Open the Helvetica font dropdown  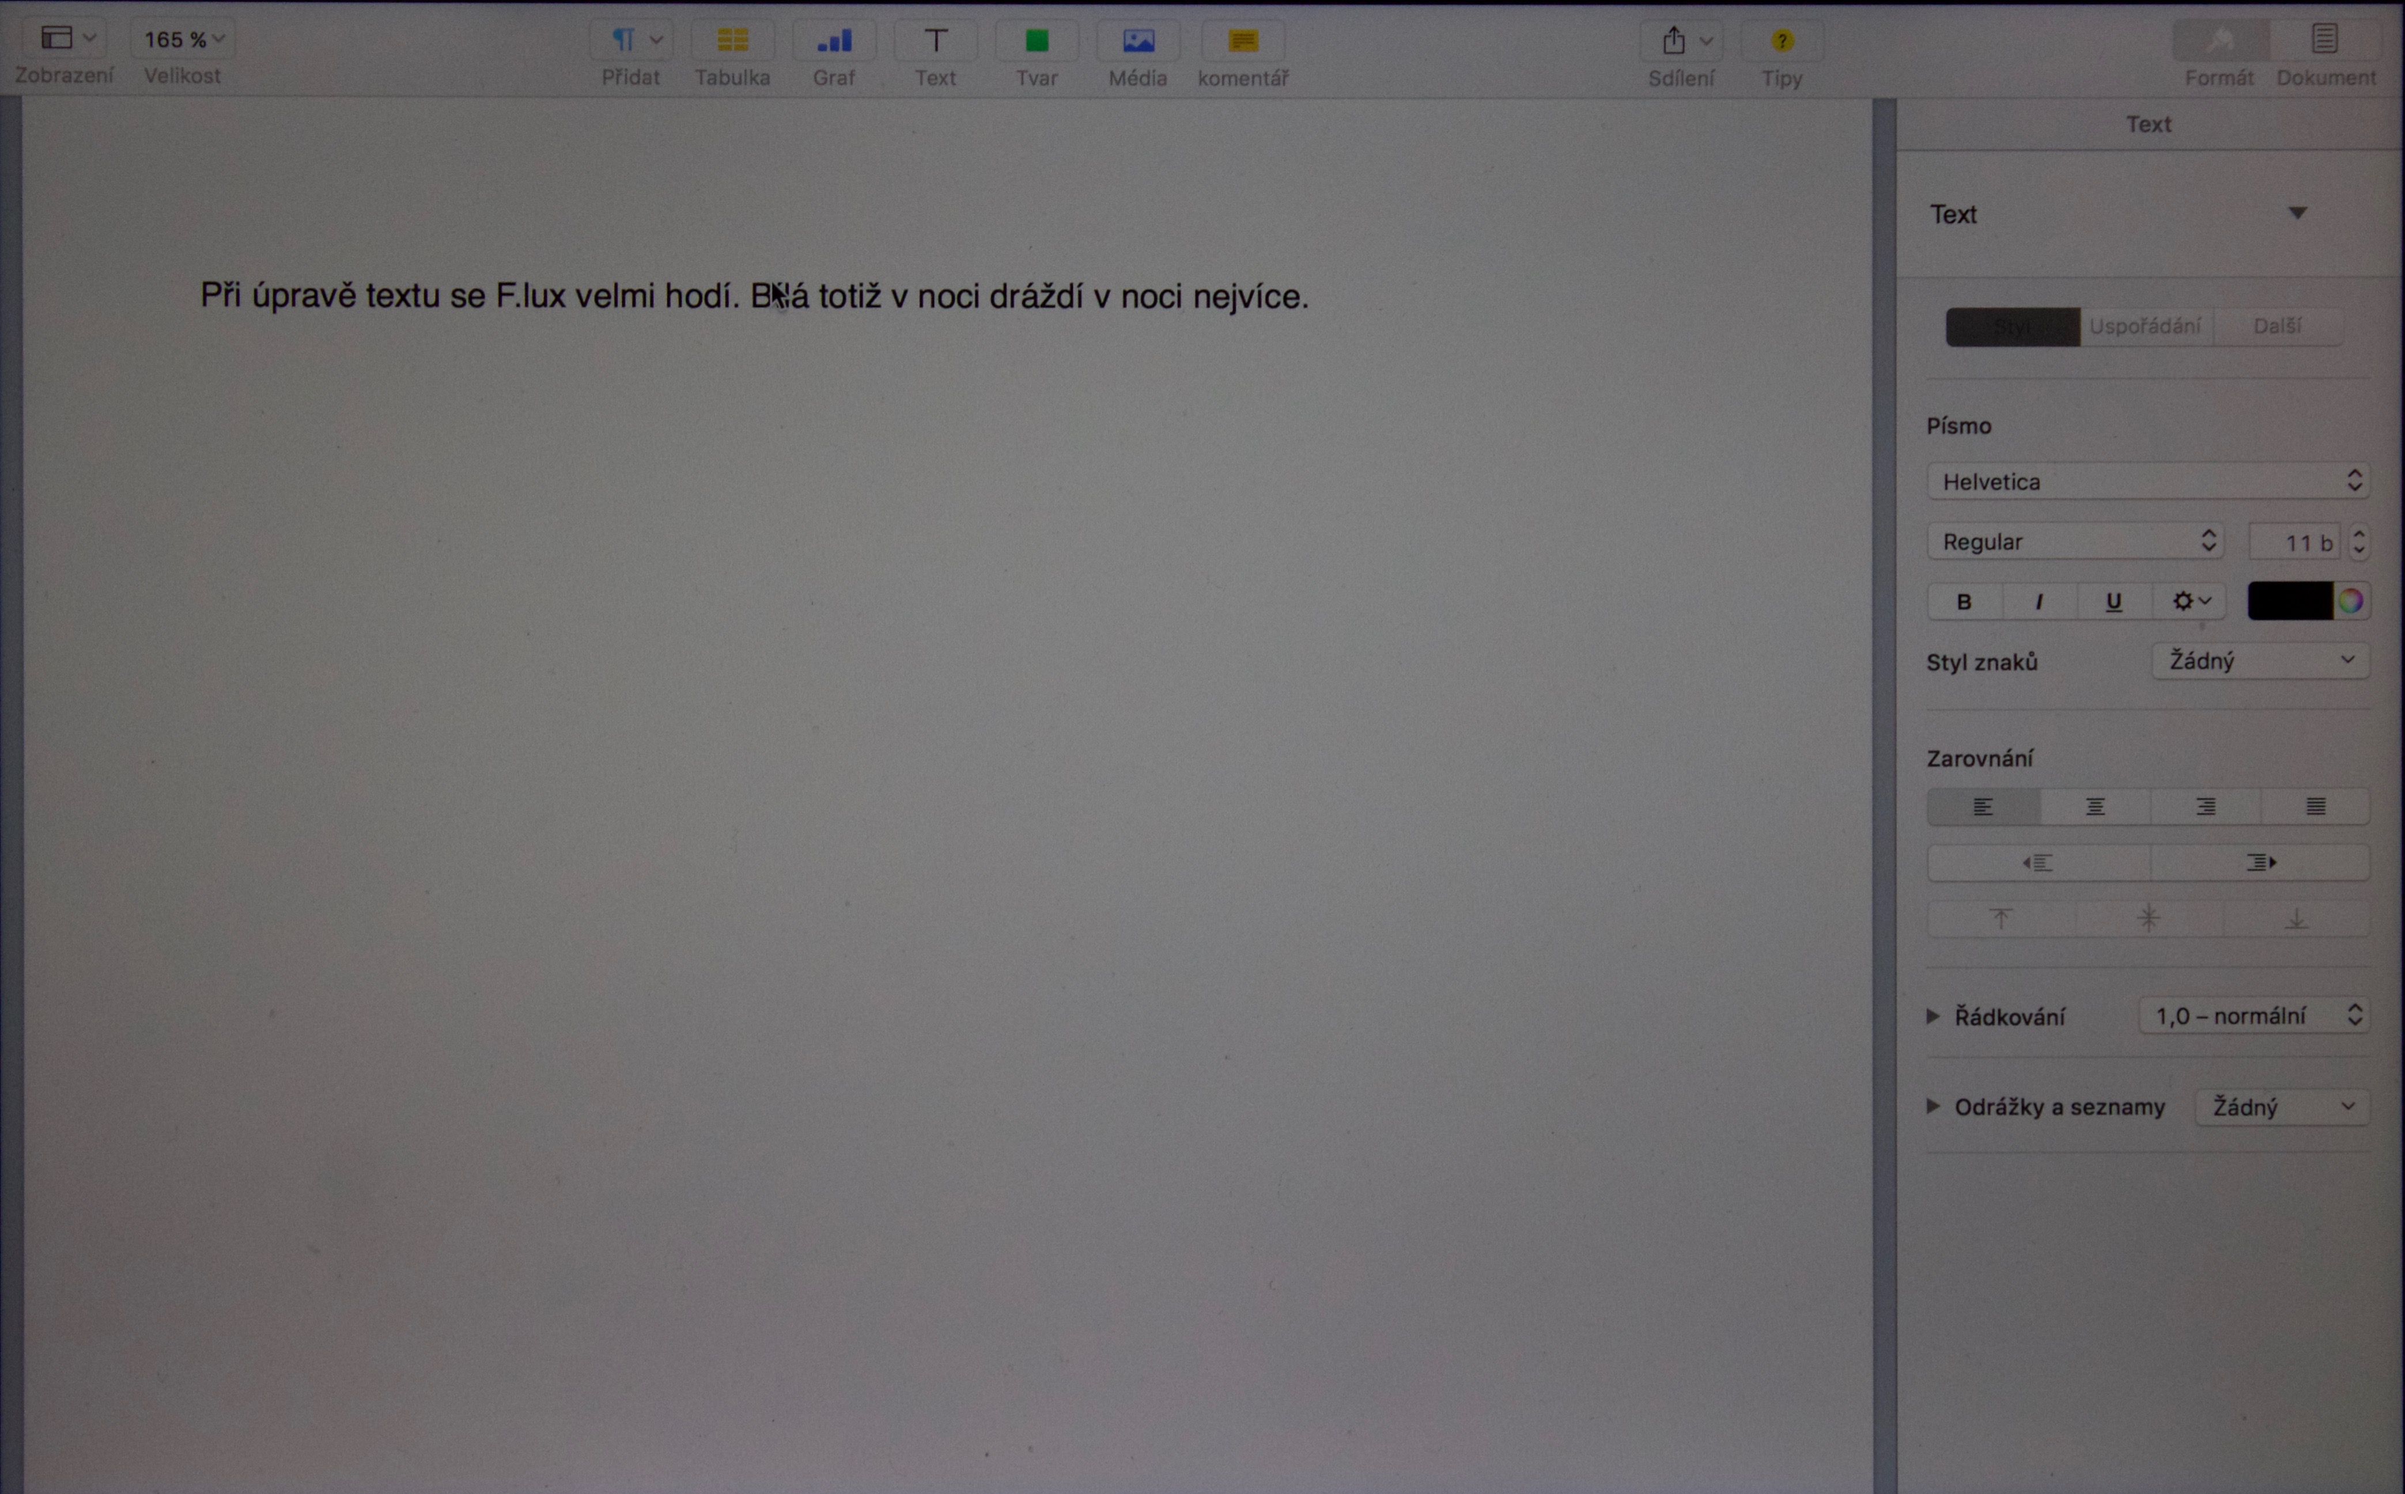click(2147, 482)
